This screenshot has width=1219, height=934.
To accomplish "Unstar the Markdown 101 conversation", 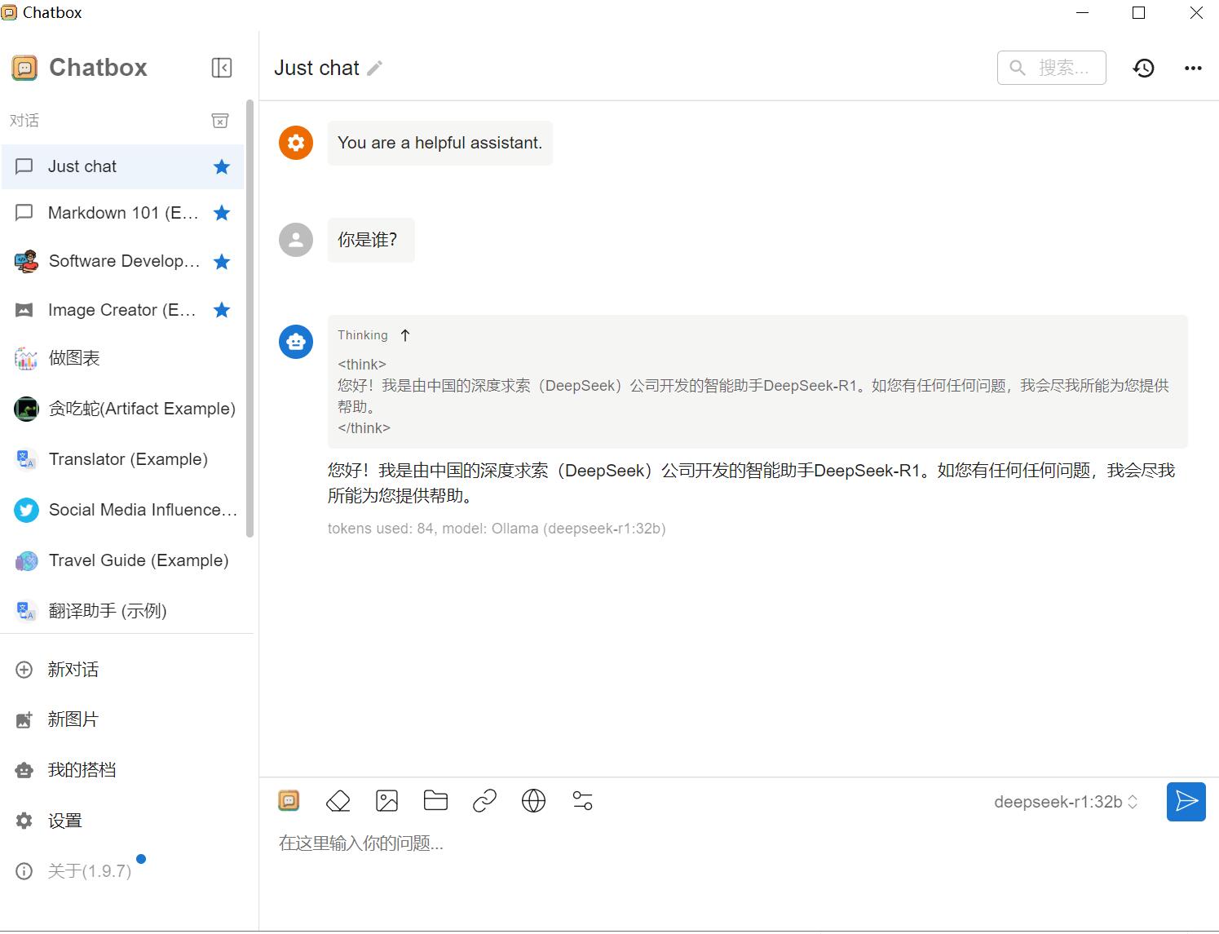I will click(222, 213).
